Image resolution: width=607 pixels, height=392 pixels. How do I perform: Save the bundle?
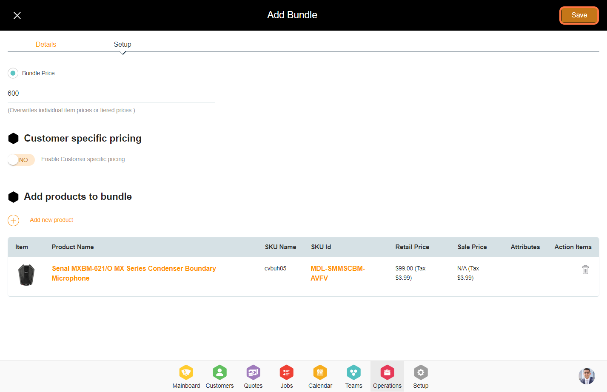(x=579, y=15)
